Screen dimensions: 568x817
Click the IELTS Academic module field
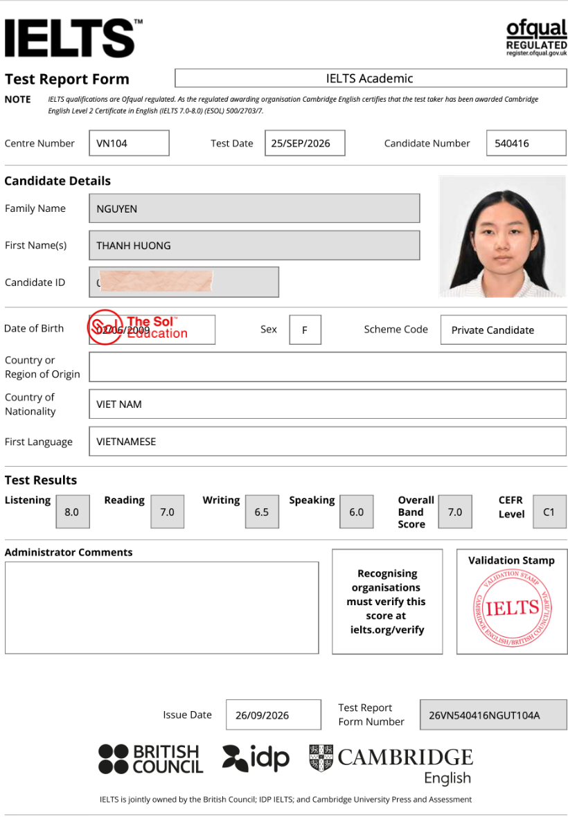tap(371, 78)
